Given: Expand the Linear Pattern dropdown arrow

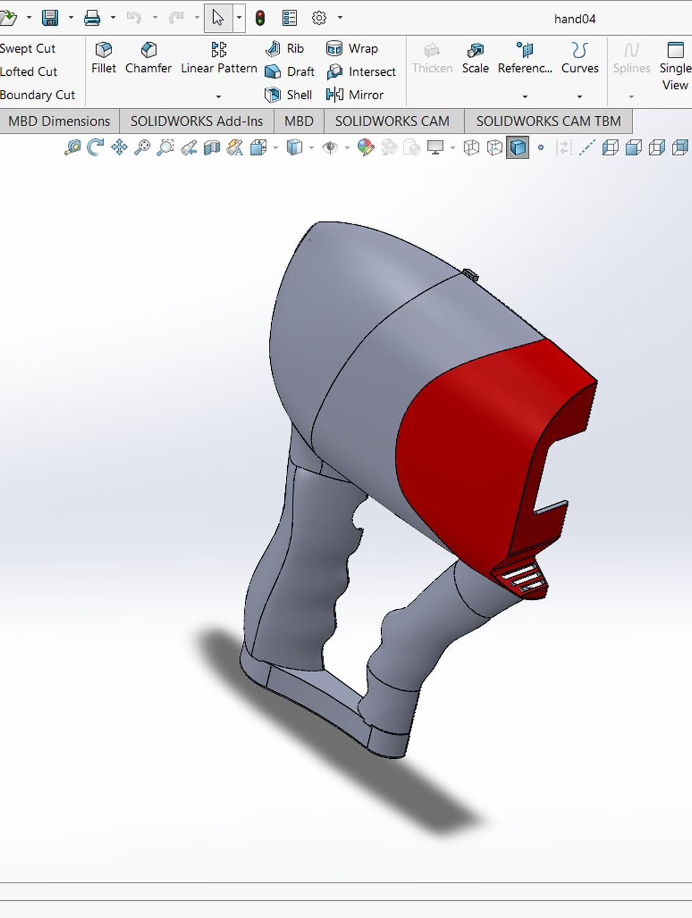Looking at the screenshot, I should point(219,97).
